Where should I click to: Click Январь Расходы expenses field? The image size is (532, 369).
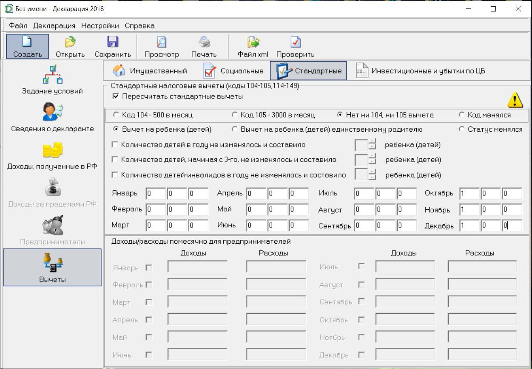point(276,267)
